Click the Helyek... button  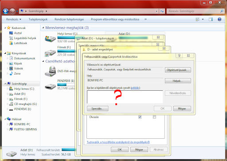(178, 81)
